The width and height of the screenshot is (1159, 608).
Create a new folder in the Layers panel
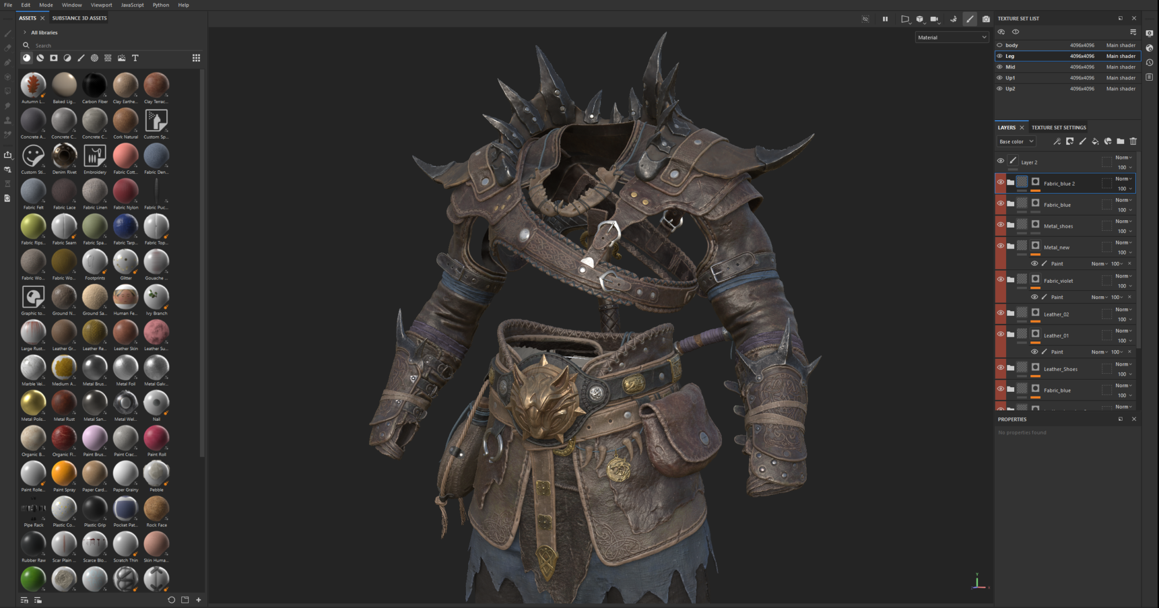[x=1120, y=141]
